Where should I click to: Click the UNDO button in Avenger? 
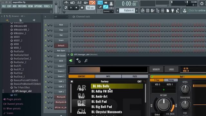[172, 69]
